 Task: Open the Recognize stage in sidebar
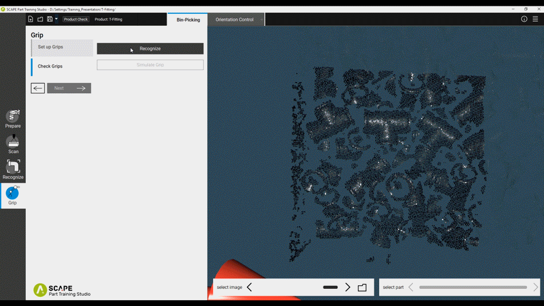click(x=13, y=170)
